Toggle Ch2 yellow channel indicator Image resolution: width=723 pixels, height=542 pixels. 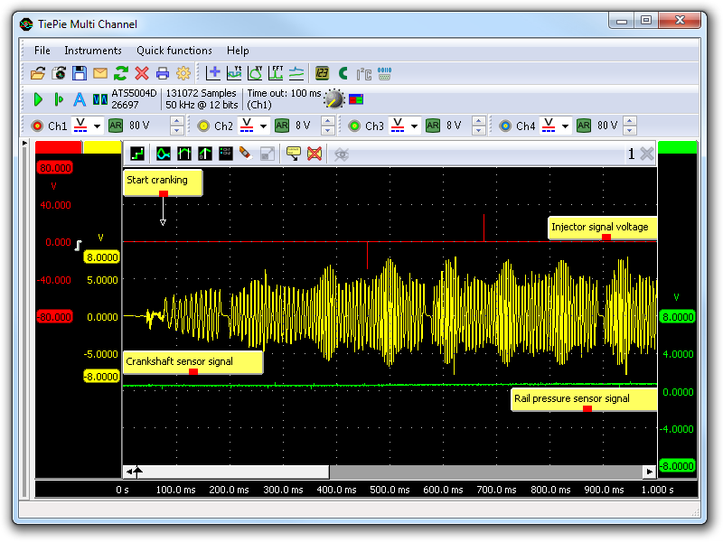(x=203, y=126)
